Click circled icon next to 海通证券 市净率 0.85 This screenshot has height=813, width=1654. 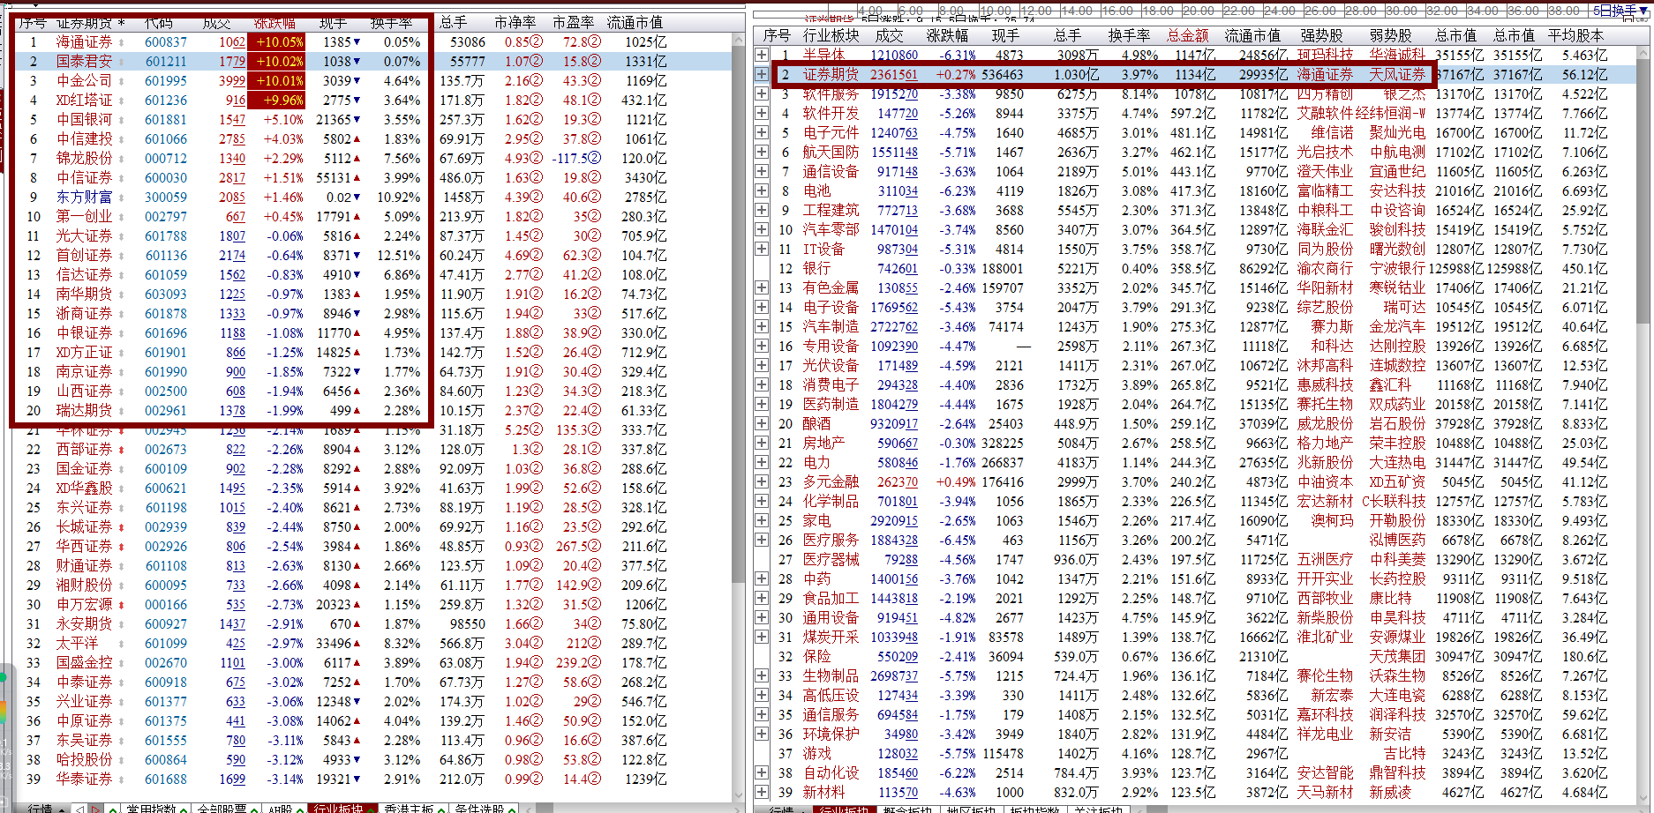(x=537, y=41)
